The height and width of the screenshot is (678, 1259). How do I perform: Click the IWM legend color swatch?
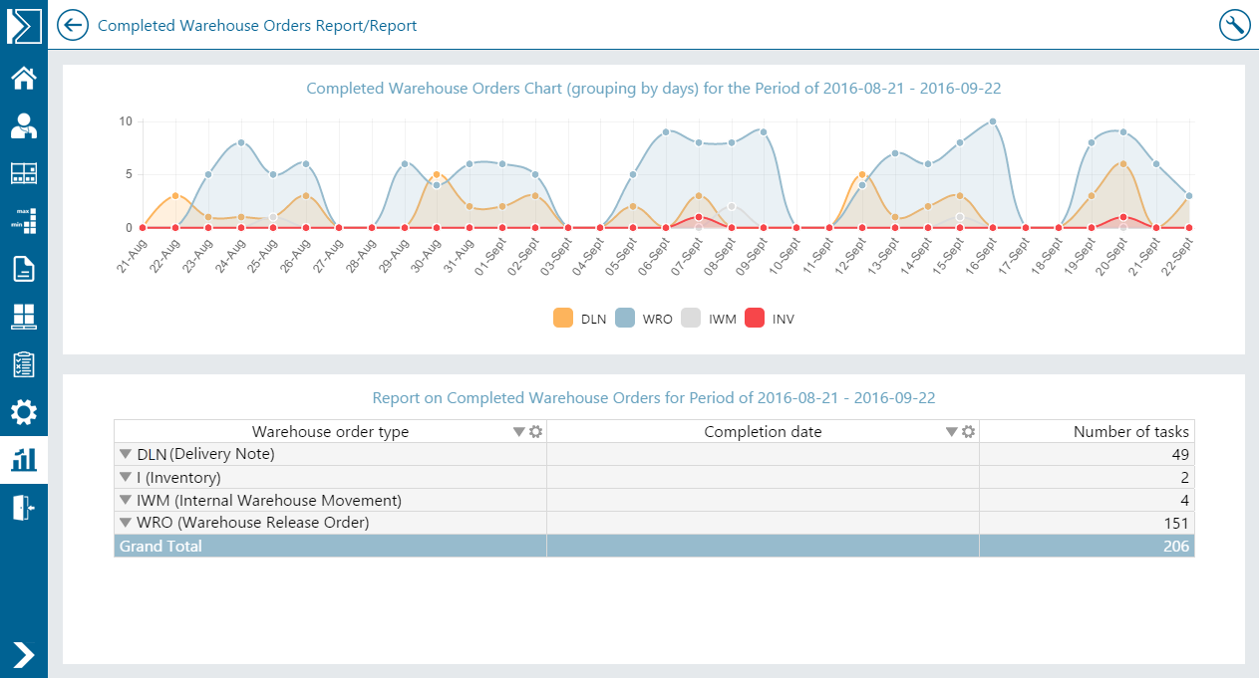pyautogui.click(x=690, y=319)
